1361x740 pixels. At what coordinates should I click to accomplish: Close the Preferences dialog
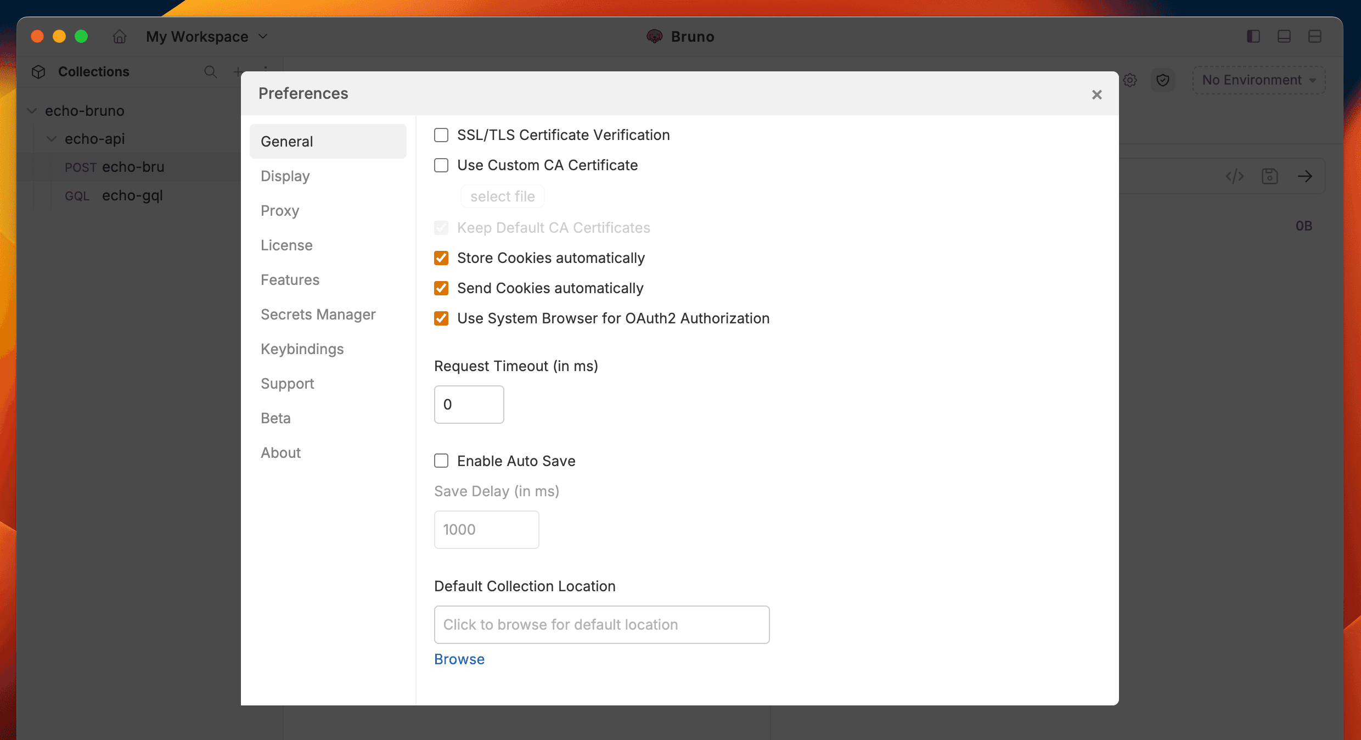(x=1096, y=95)
